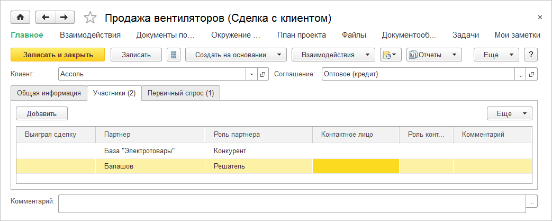Expand the Создать на основании dropdown
The height and width of the screenshot is (221, 552).
click(236, 55)
